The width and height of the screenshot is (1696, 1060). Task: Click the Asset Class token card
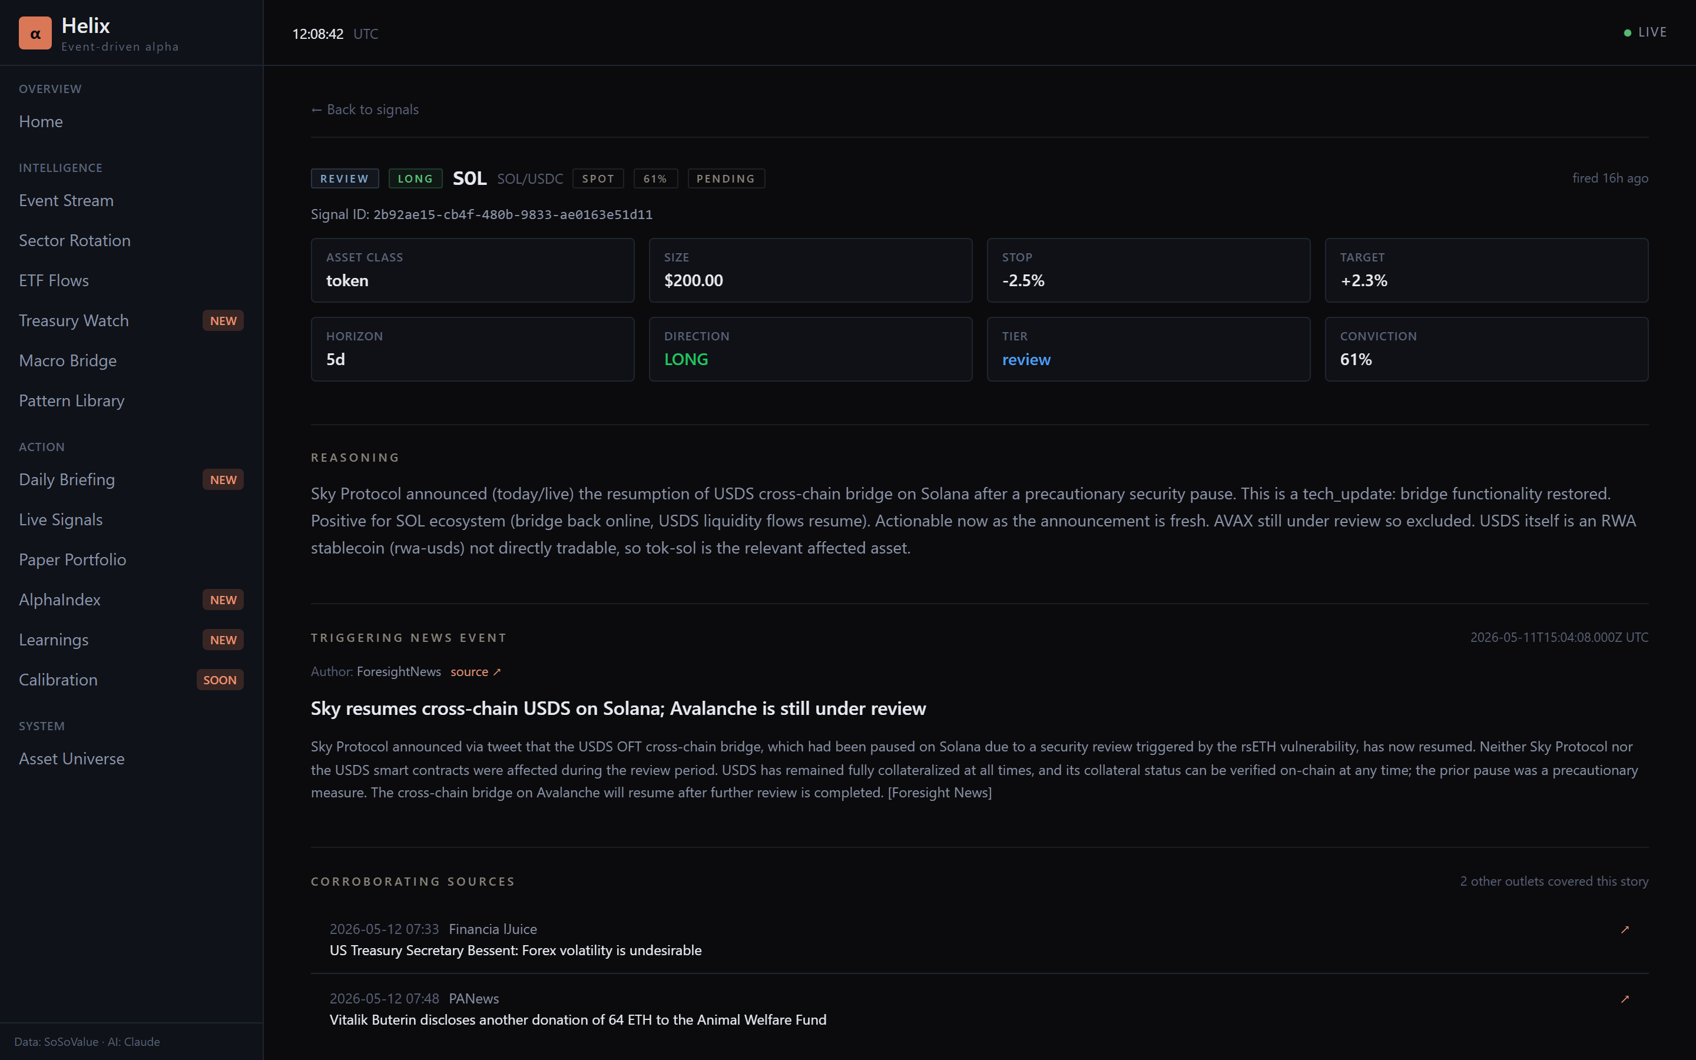click(472, 270)
